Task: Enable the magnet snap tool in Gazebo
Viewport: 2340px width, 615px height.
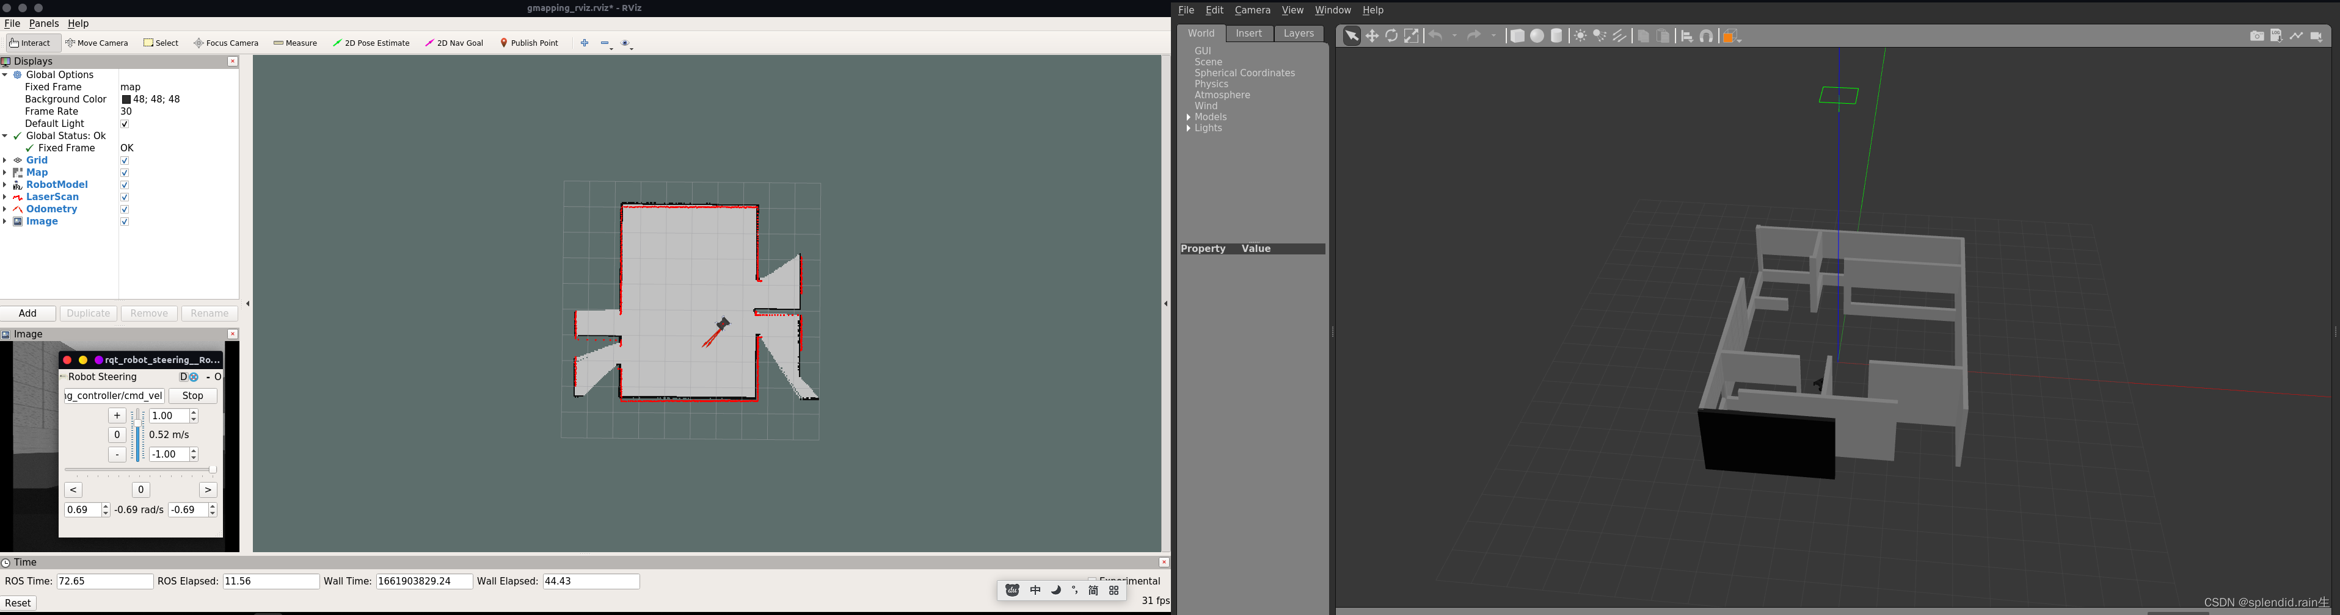Action: [1707, 35]
